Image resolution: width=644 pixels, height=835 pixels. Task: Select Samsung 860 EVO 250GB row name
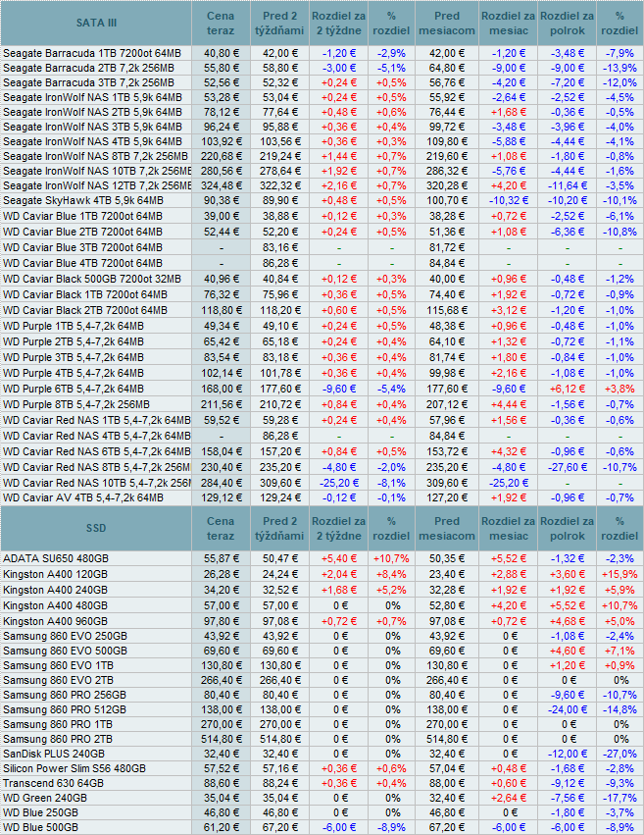click(x=65, y=637)
